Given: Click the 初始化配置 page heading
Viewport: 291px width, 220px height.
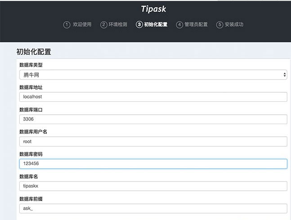Looking at the screenshot, I should pos(34,52).
